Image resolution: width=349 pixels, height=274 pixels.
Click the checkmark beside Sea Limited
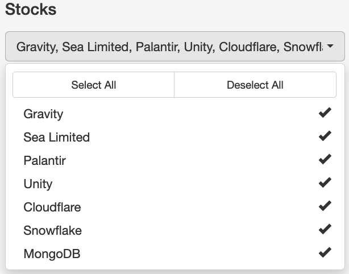(325, 137)
